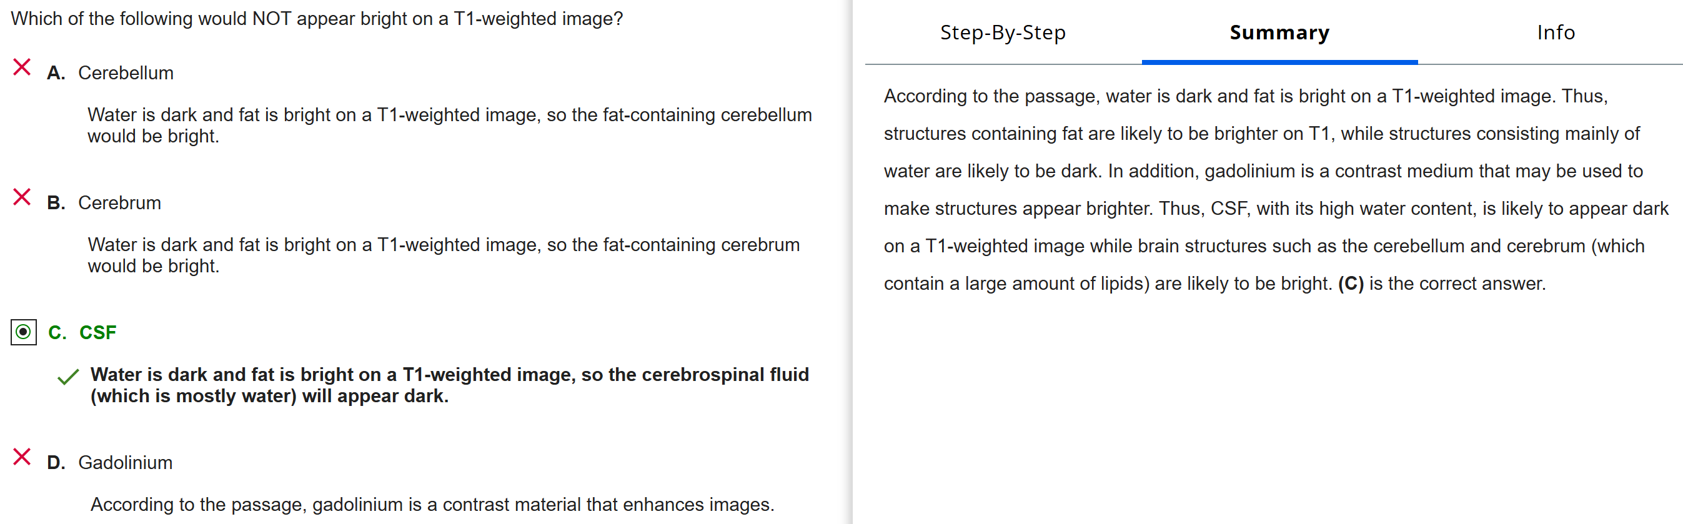The width and height of the screenshot is (1683, 524).
Task: Choose answer option B. Cerebrum
Action: [x=119, y=203]
